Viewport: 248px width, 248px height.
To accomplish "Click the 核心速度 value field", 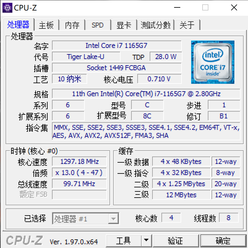I will [x=79, y=161].
